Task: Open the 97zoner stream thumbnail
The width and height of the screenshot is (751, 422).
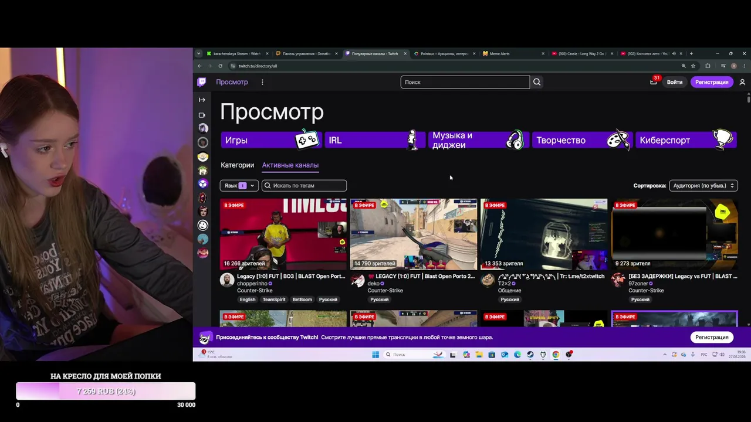Action: 674,234
